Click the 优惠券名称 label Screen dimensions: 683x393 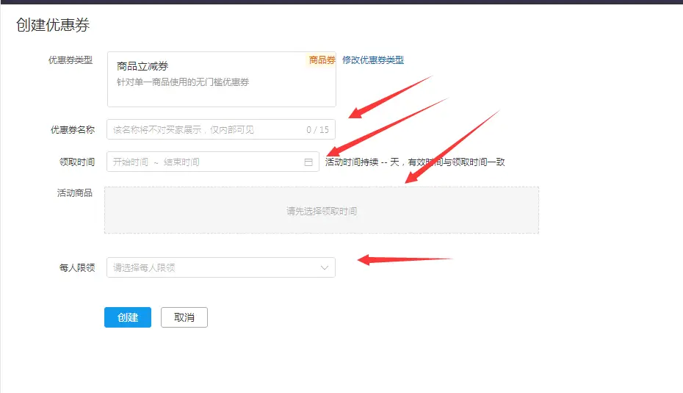(x=73, y=130)
